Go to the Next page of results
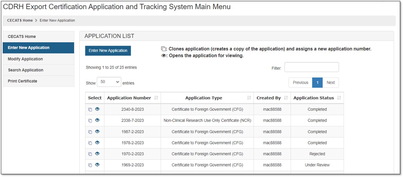This screenshot has width=403, height=177. tap(330, 83)
